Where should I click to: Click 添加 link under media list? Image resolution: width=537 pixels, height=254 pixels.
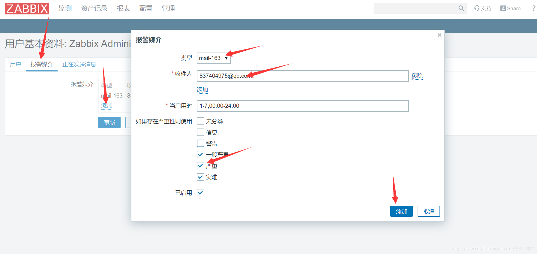[106, 106]
